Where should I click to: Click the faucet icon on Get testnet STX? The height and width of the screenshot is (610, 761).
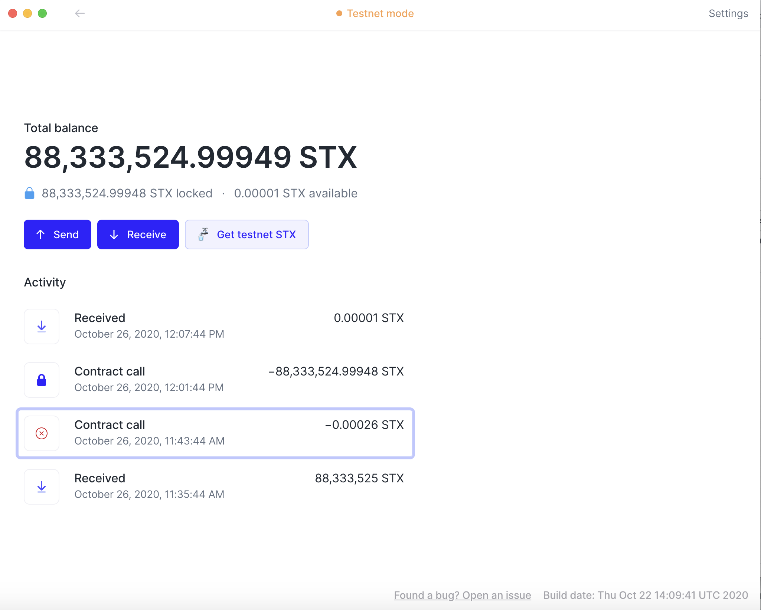(x=203, y=234)
